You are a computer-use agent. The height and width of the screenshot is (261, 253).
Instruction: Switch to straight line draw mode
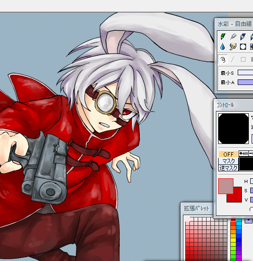coord(233,59)
